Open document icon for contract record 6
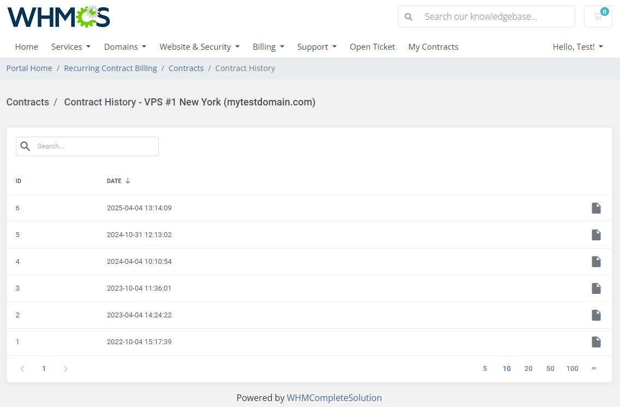 tap(596, 208)
